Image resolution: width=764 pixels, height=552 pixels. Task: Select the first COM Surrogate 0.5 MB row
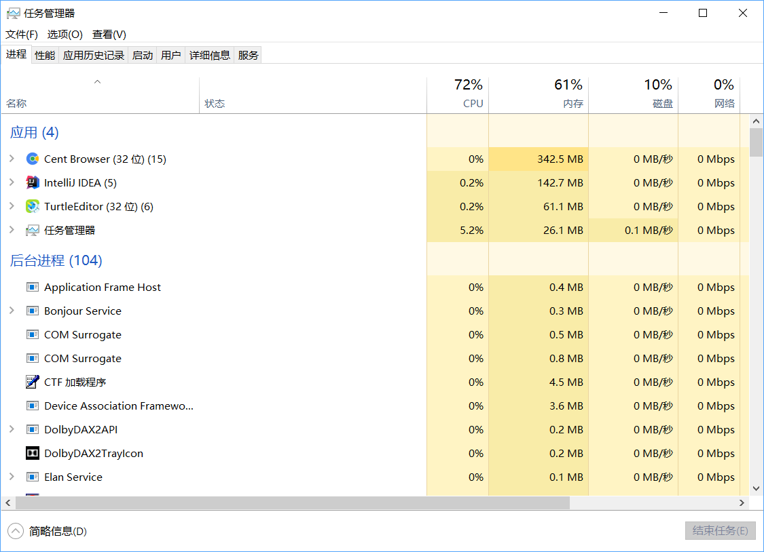[x=375, y=334]
